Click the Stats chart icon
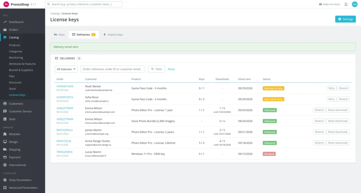This screenshot has width=361, height=193. (x=5, y=119)
